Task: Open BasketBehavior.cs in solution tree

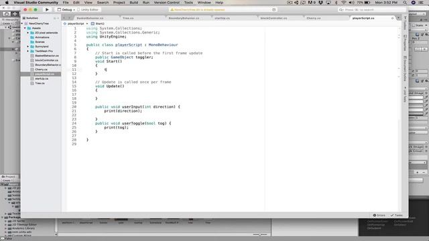Action: click(x=46, y=56)
